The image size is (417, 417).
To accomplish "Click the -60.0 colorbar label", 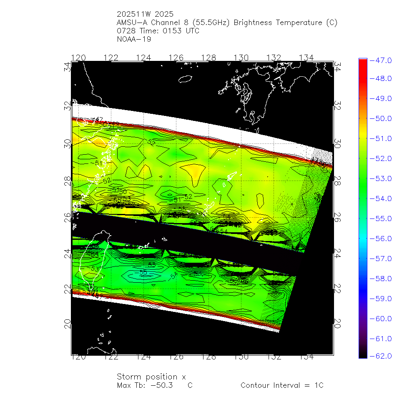I will 381,319.
